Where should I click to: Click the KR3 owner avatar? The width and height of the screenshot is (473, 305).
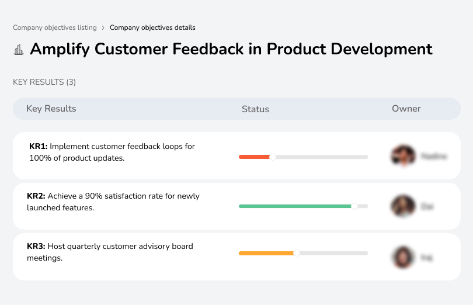[x=404, y=257]
